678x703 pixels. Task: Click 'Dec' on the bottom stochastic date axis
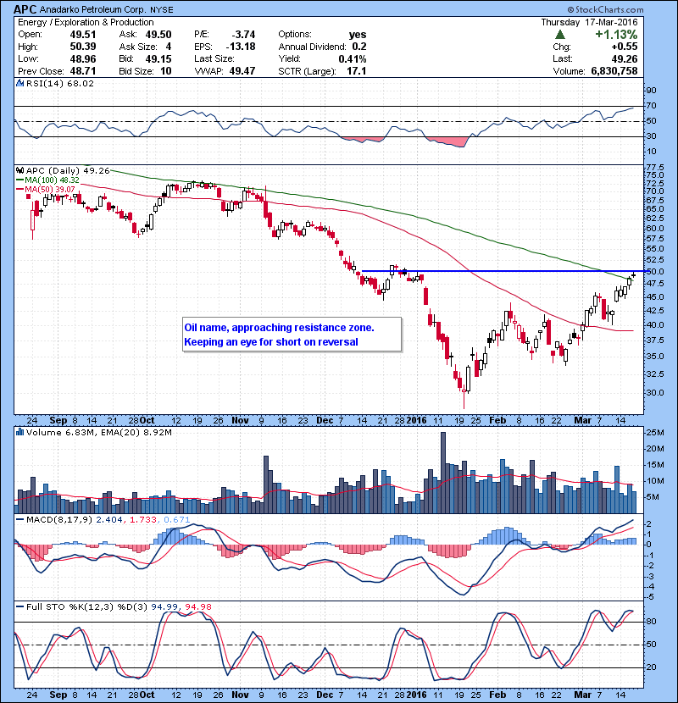coord(325,695)
